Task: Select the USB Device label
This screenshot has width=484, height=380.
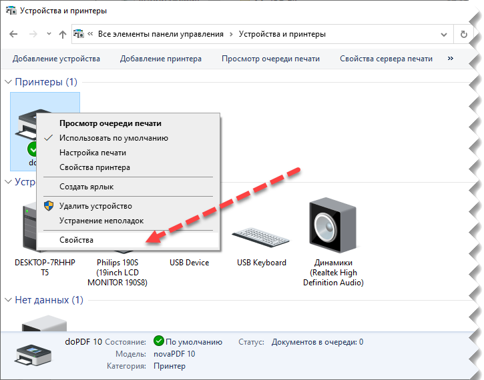Action: 189,263
